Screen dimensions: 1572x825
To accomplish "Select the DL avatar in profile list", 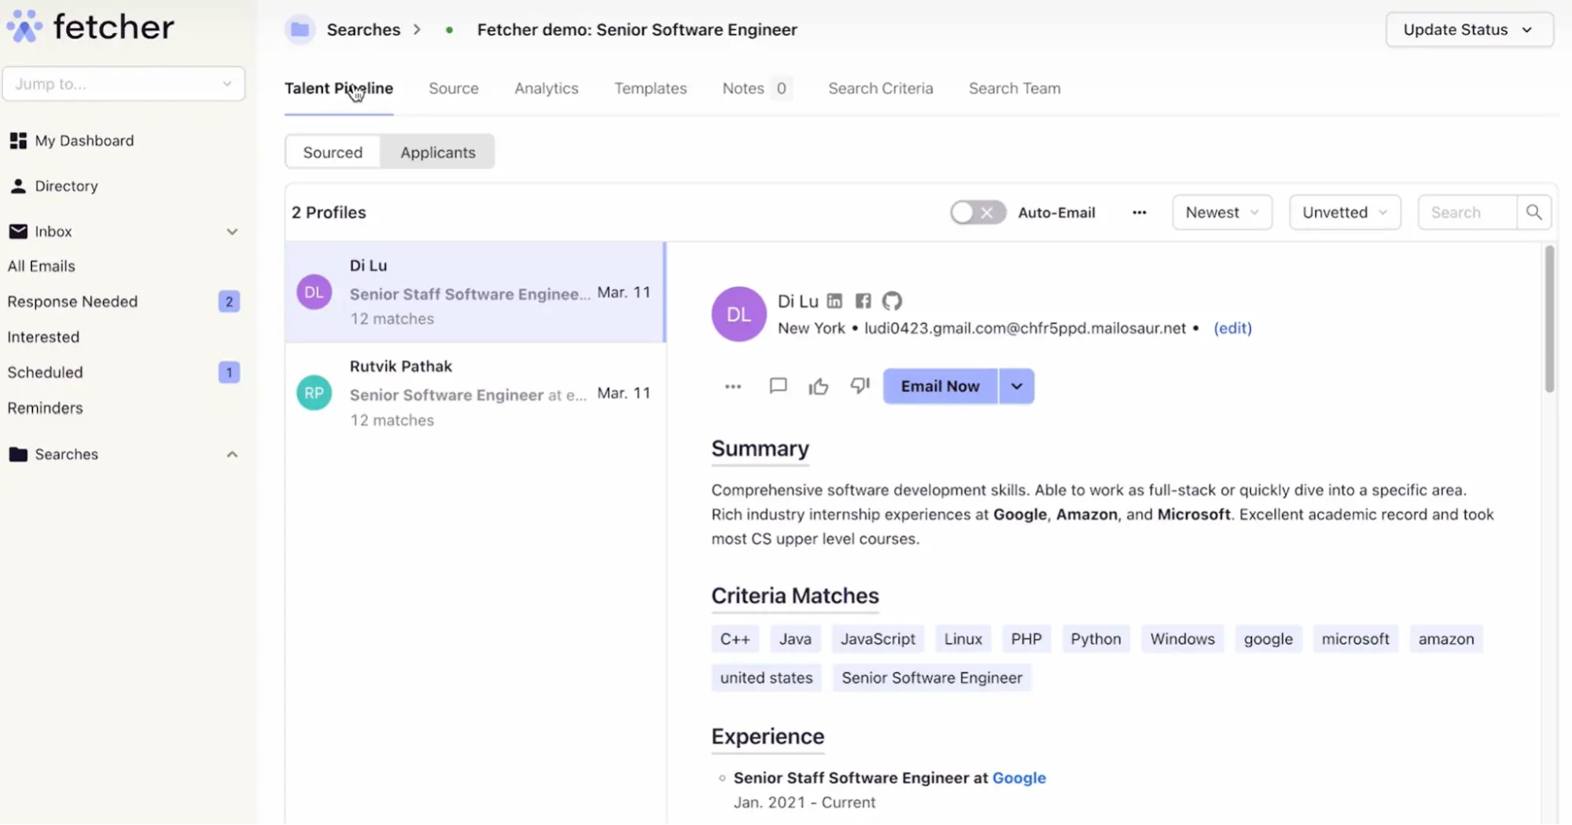I will (x=314, y=292).
